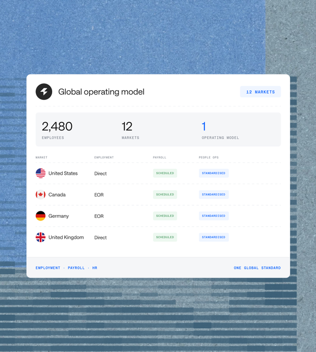Click the 12 markets figure
This screenshot has width=316, height=352.
tap(127, 126)
